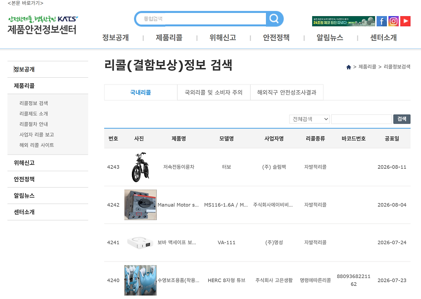
Task: Click the <본문 바로가기> skip link
Action: pyautogui.click(x=25, y=3)
